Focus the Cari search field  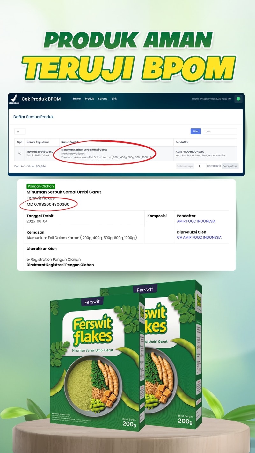point(220,131)
